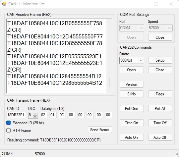The height and width of the screenshot is (157, 179).
Task: Click the Resulting command text
Action: pyautogui.click(x=54, y=140)
